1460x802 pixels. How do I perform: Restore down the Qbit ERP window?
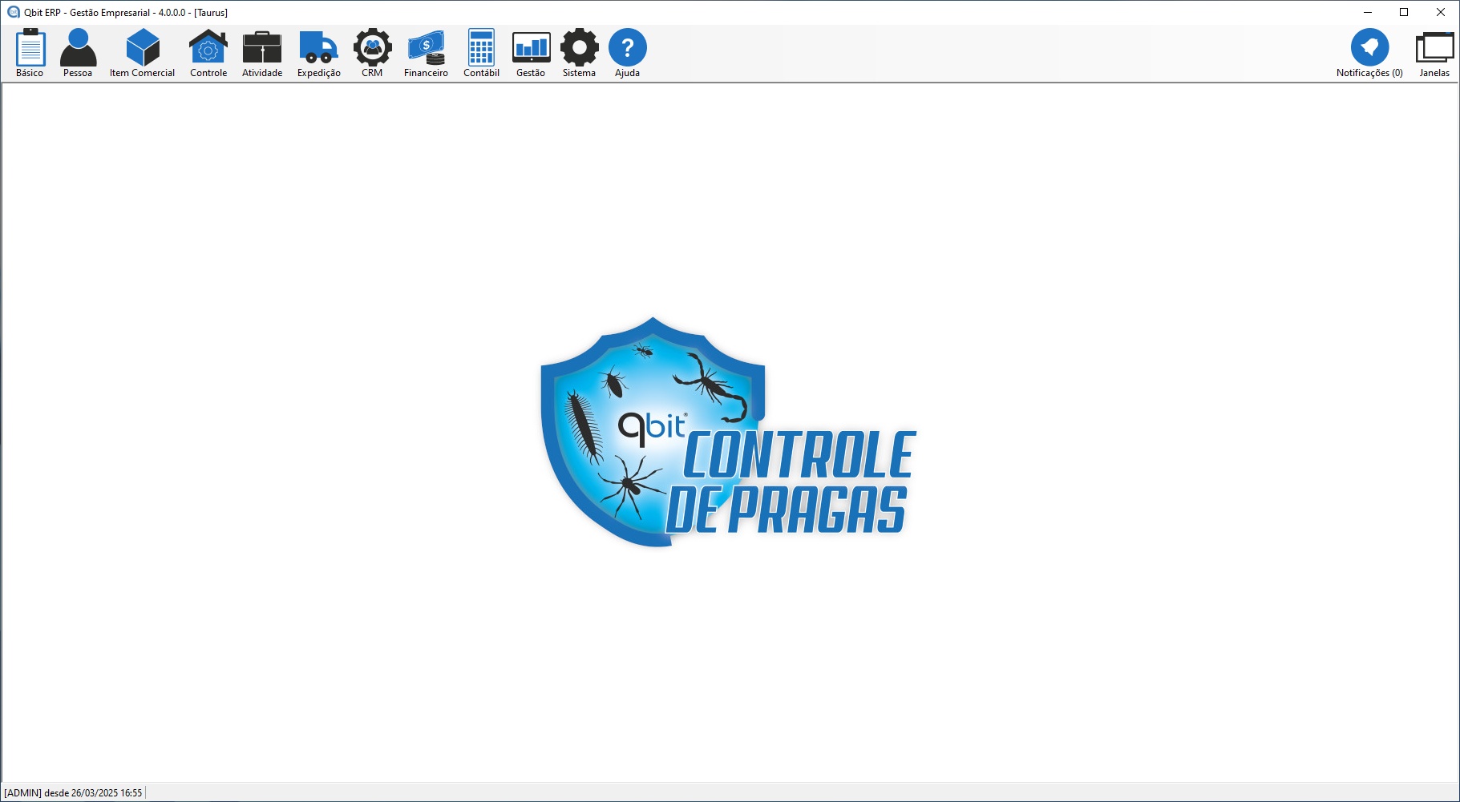(1404, 12)
